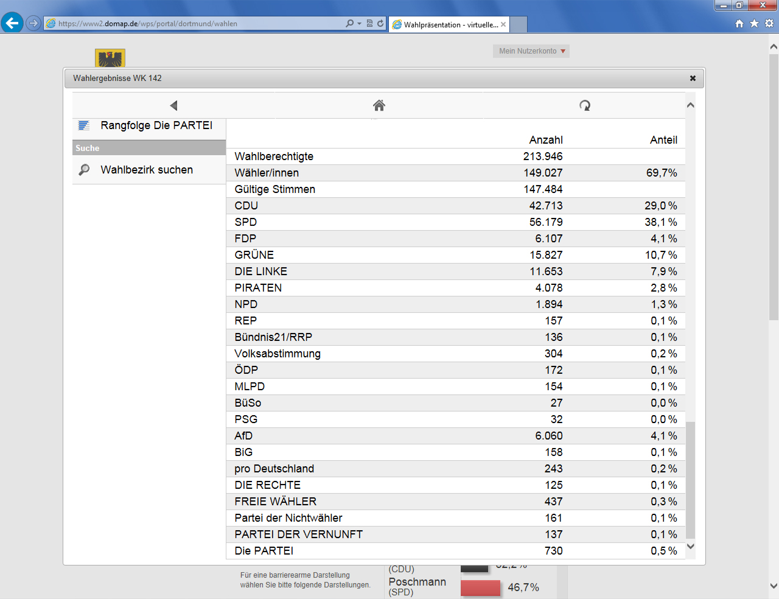779x599 pixels.
Task: Click CDU share value 29,0 %
Action: click(661, 206)
